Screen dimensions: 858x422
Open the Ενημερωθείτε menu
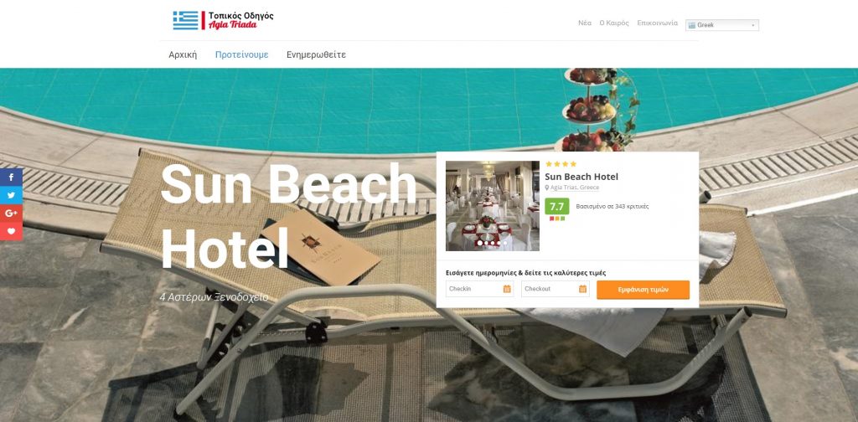[x=316, y=54]
